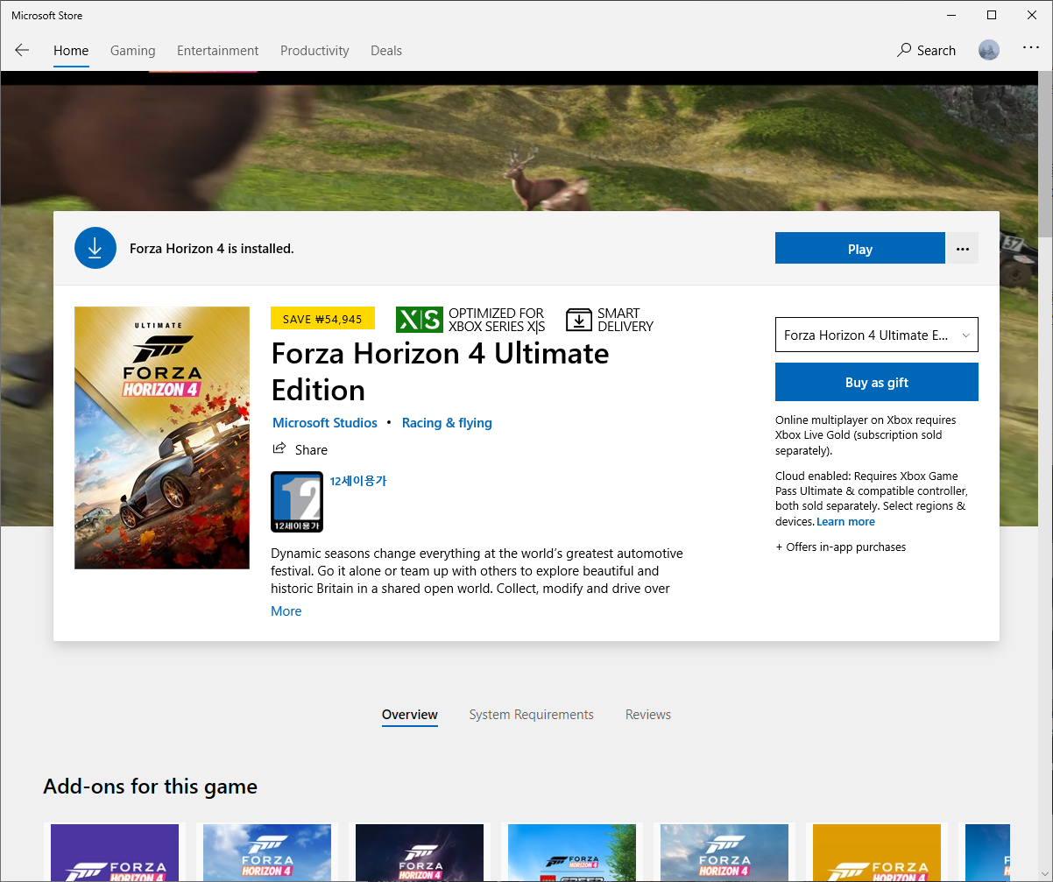
Task: Expand description with More link
Action: tap(286, 611)
